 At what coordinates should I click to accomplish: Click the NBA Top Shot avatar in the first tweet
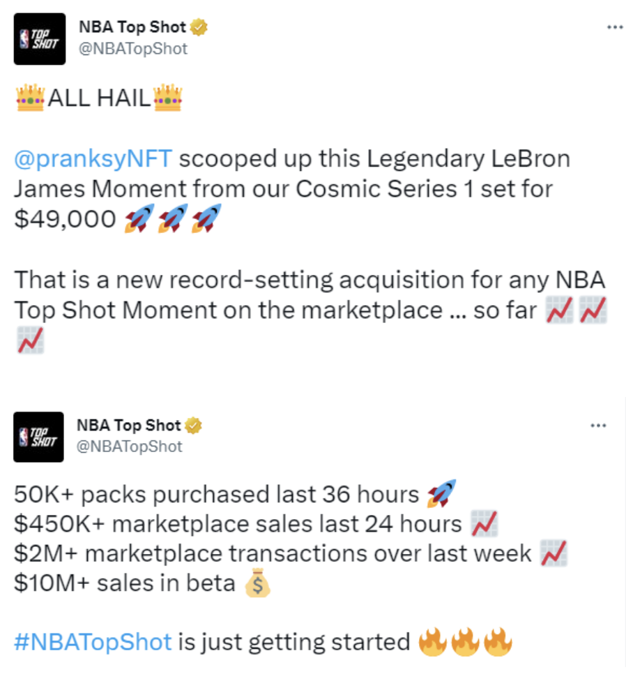click(x=40, y=39)
